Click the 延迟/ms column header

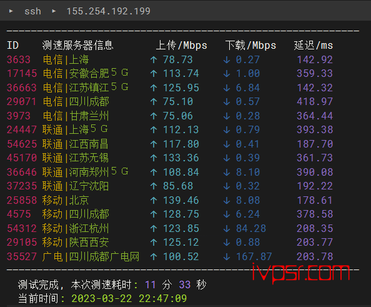coord(314,45)
